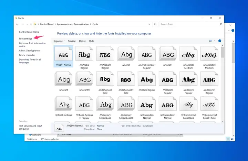
Task: Go back with the left arrow icon
Action: (x=17, y=24)
